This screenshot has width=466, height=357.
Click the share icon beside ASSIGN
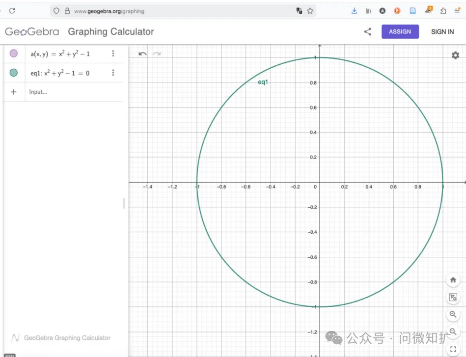(x=367, y=31)
